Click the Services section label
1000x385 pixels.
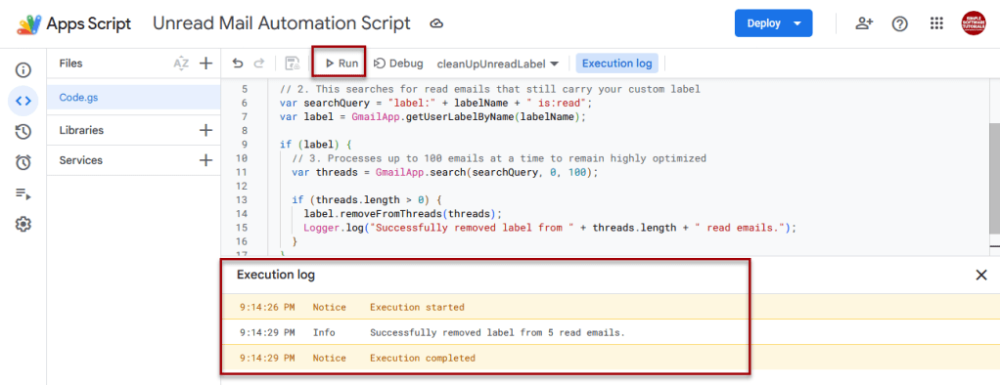[80, 160]
